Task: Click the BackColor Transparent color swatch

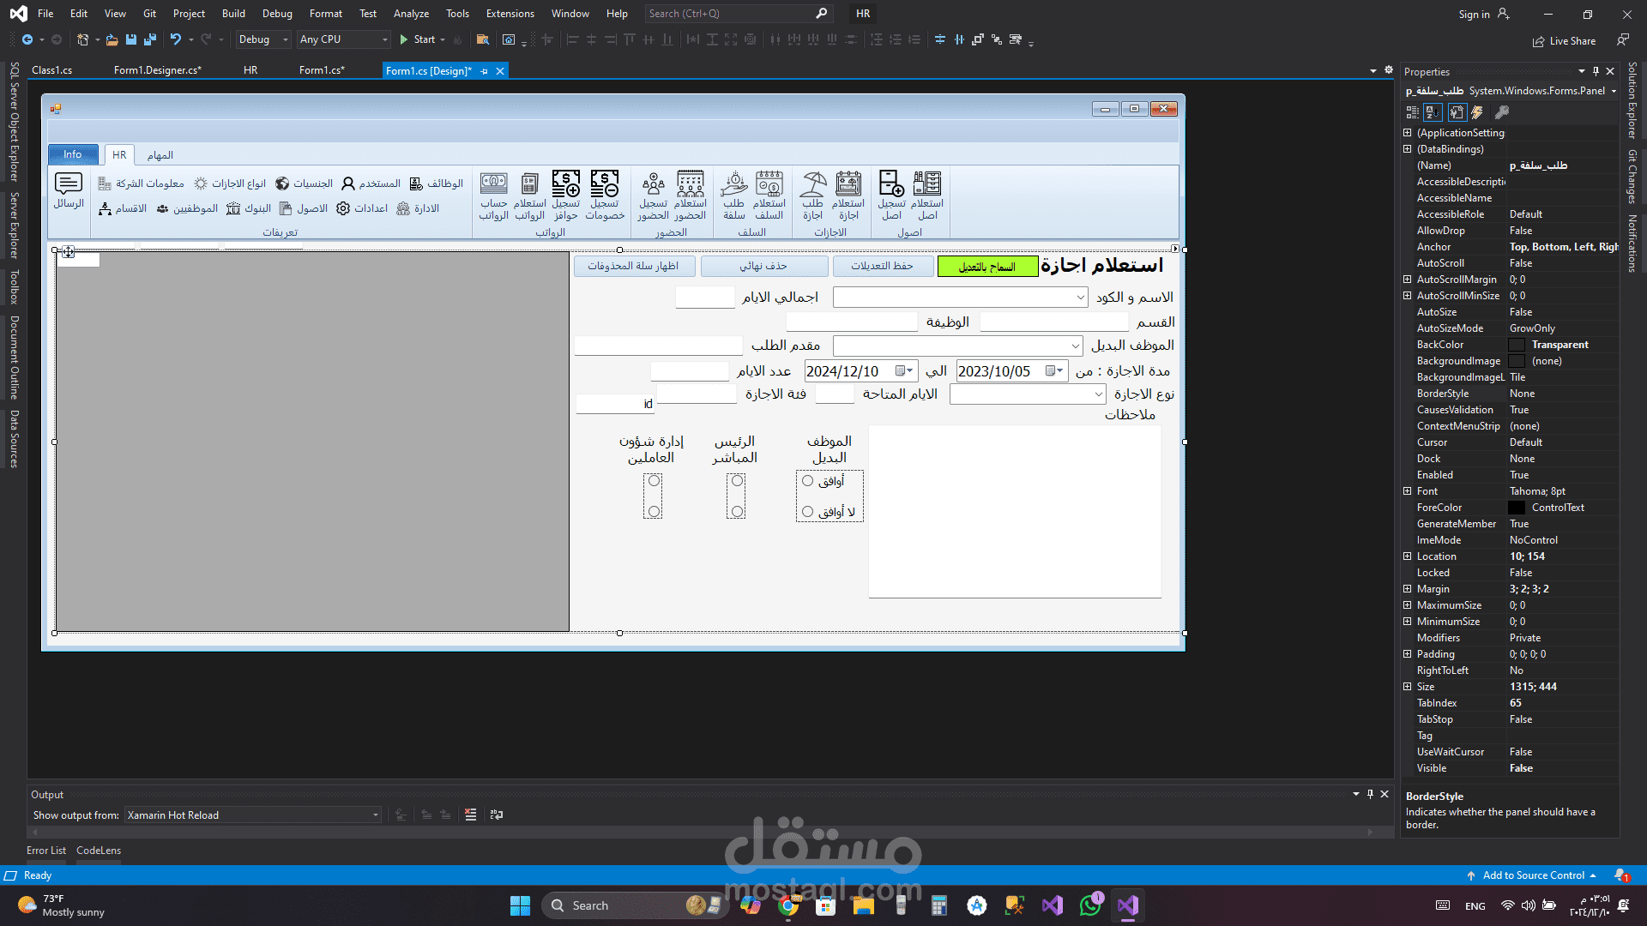Action: tap(1517, 345)
